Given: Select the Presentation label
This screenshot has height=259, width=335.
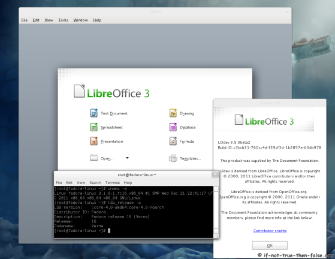Looking at the screenshot, I should click(111, 141).
